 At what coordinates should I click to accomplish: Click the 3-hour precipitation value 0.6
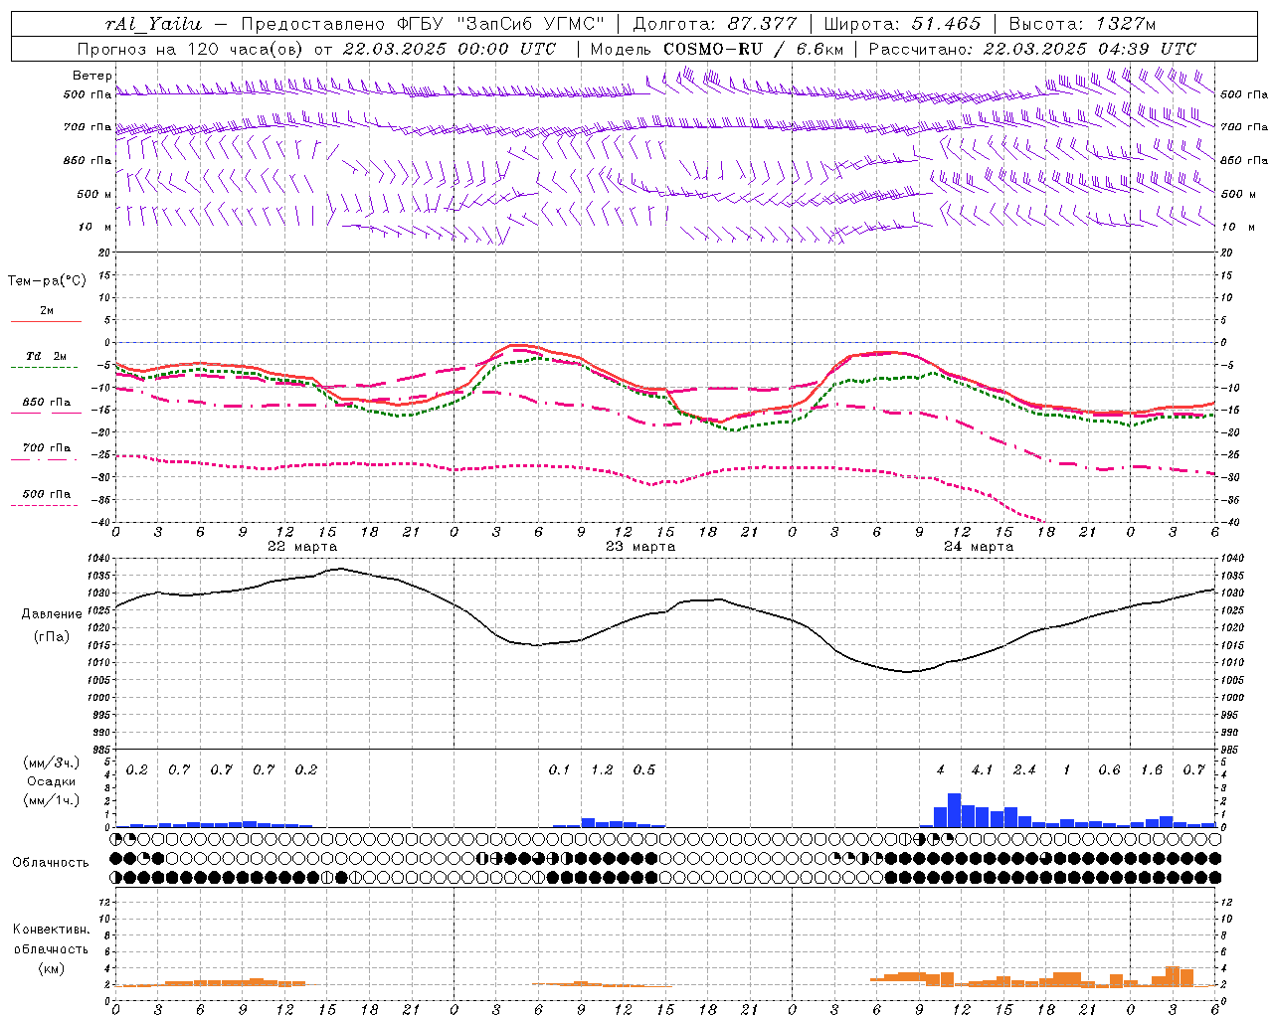click(x=1109, y=769)
